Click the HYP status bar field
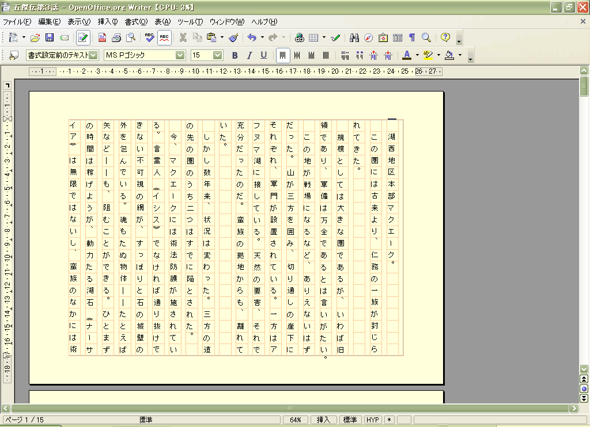The width and height of the screenshot is (590, 427). coord(373,420)
